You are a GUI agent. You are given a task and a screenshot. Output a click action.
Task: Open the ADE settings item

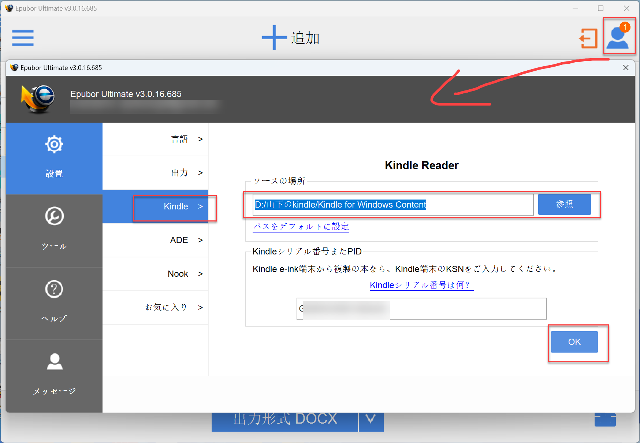pos(155,240)
